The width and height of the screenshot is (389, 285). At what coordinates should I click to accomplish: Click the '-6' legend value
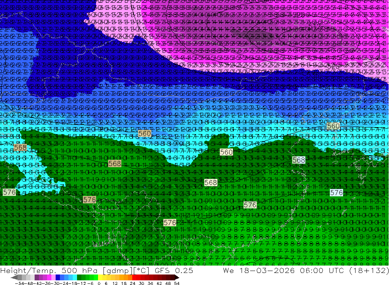[90, 283]
